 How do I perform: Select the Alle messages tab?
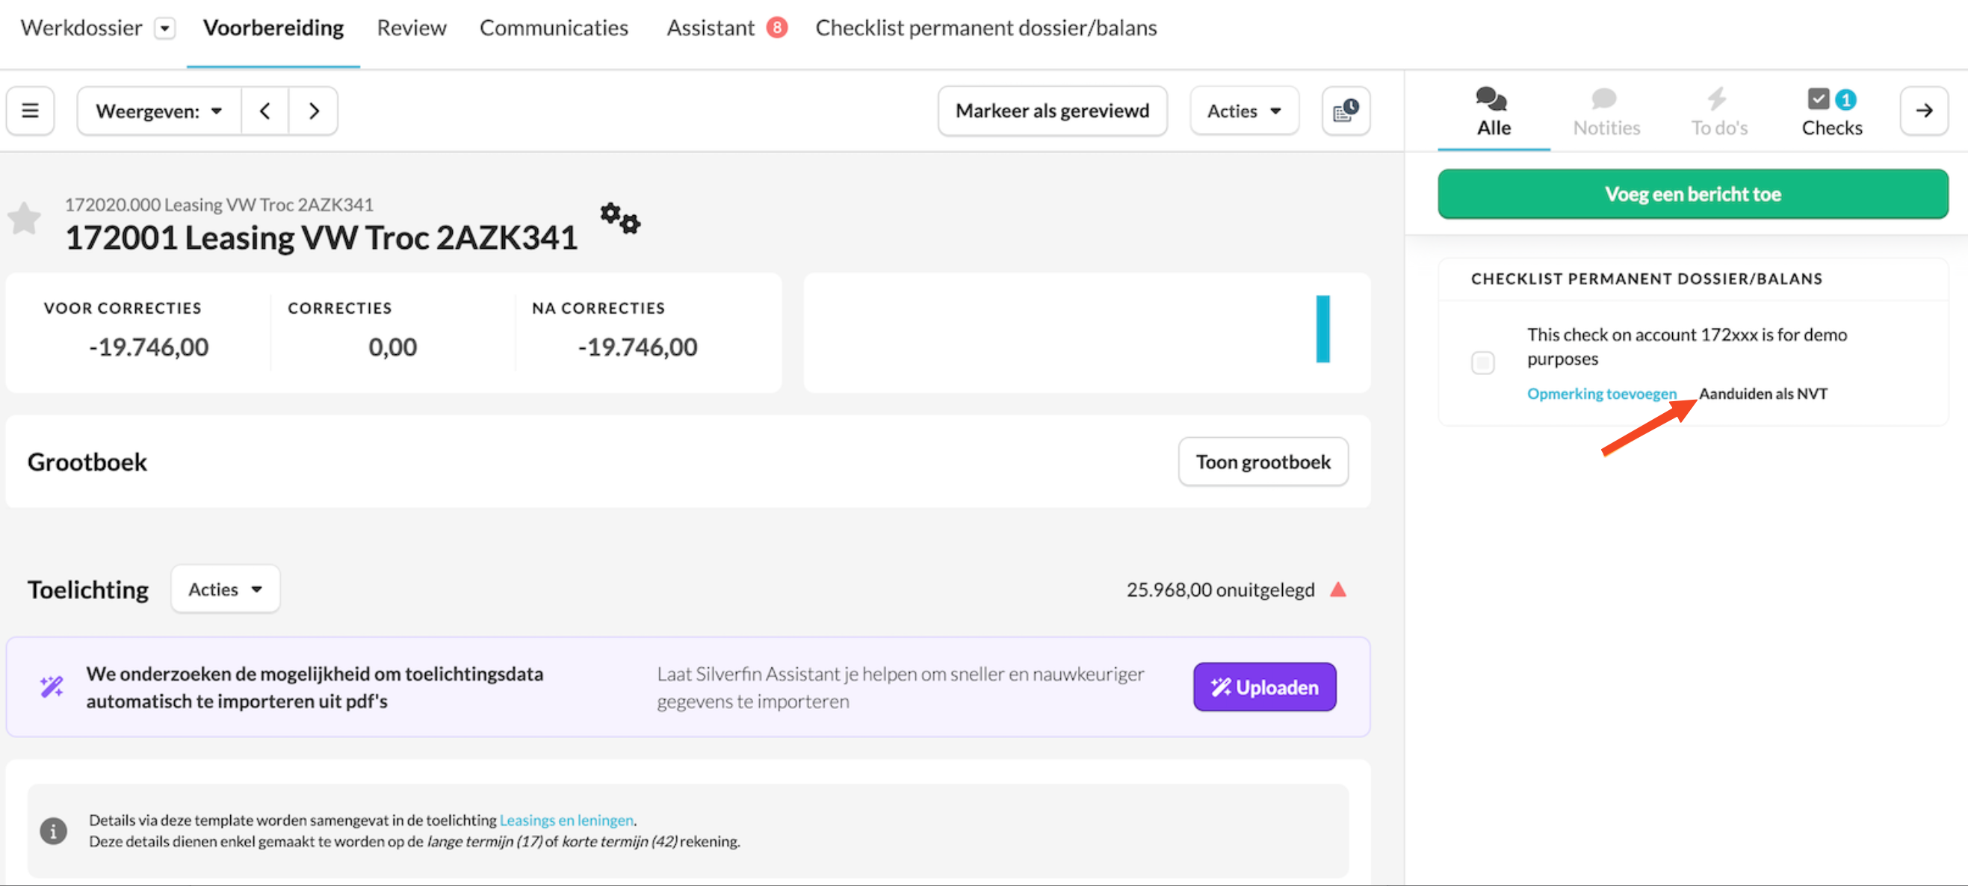1494,112
